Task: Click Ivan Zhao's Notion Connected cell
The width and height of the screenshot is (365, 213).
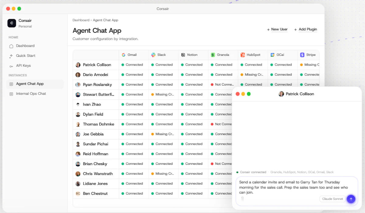Action: click(194, 104)
